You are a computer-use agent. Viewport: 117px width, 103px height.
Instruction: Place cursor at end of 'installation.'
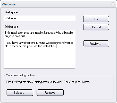(56, 46)
